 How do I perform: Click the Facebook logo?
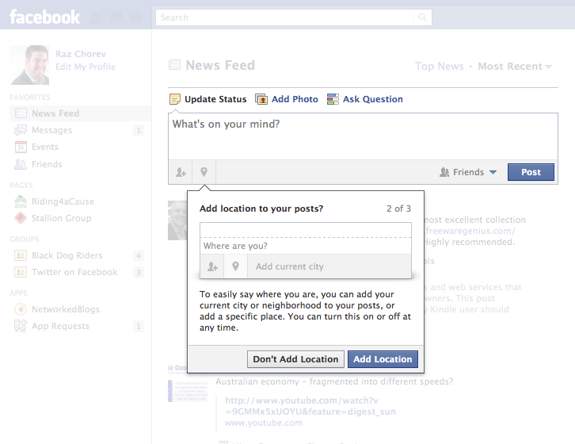click(44, 17)
